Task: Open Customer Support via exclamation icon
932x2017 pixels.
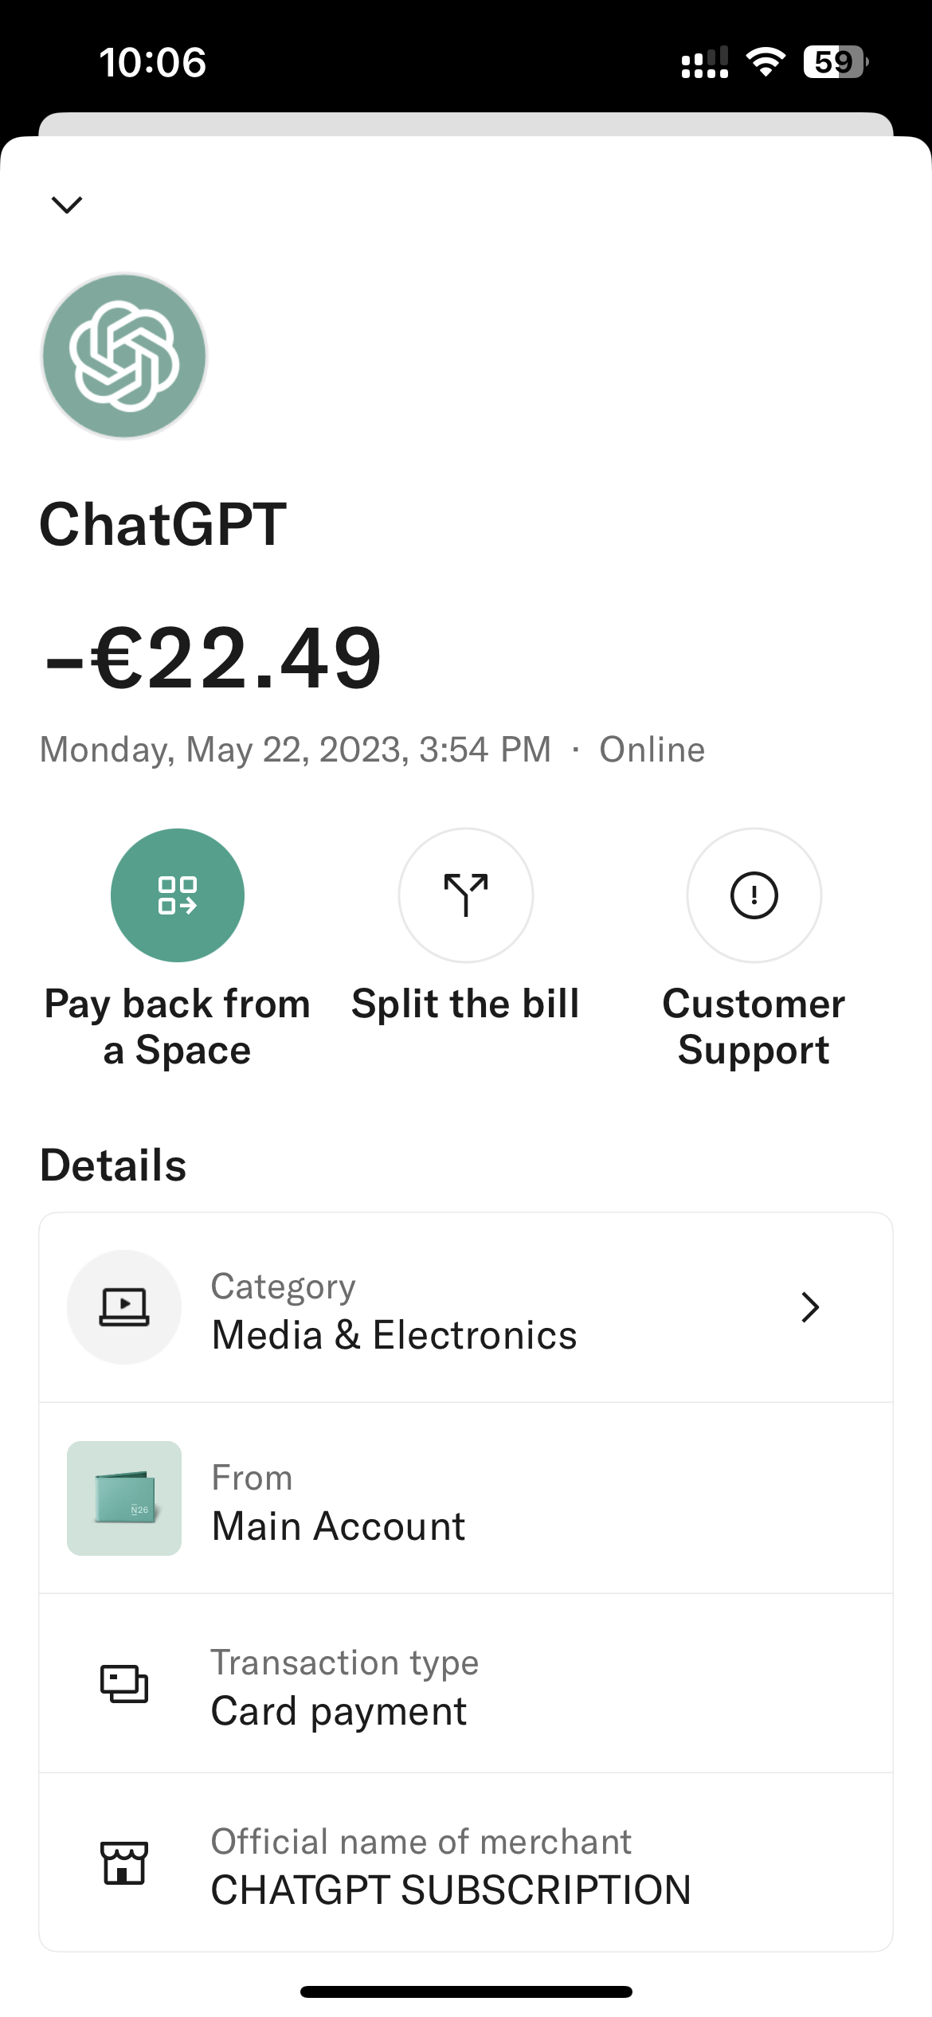Action: pos(754,895)
